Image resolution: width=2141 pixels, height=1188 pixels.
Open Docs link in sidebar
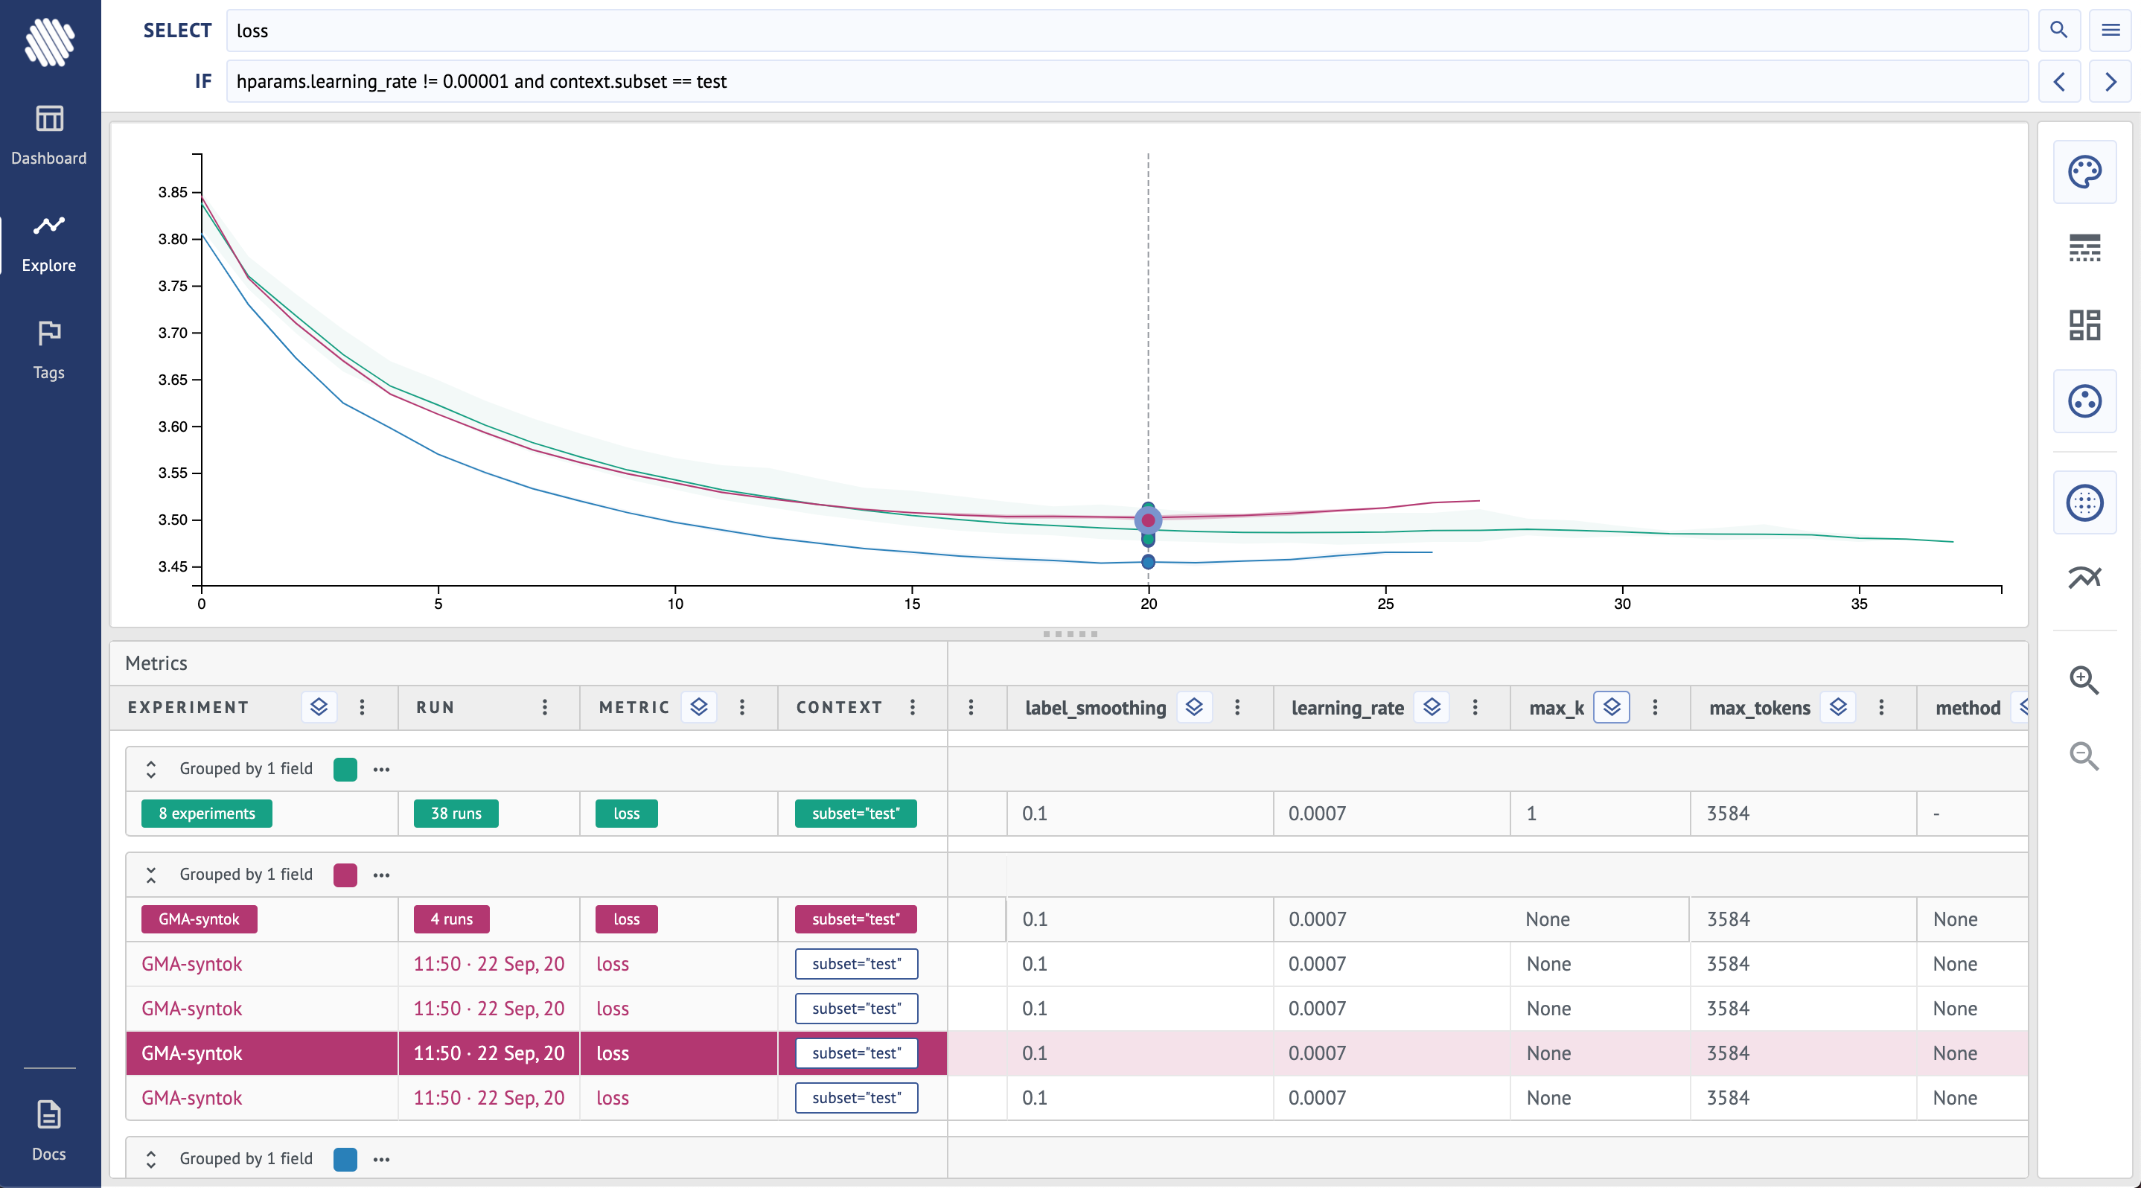click(49, 1130)
